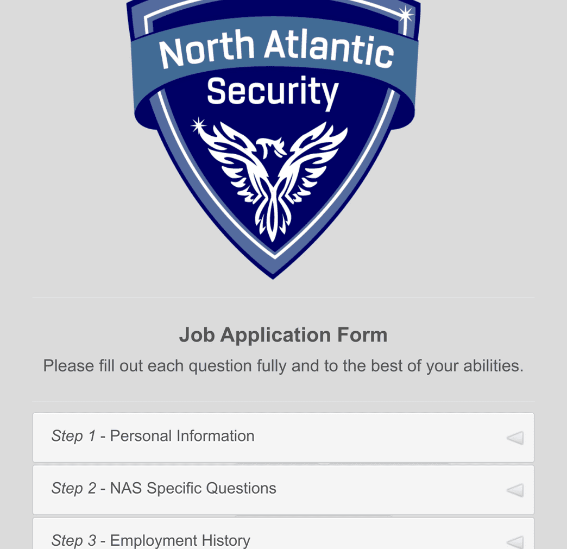Click the Job Application Form heading
Screen dimensions: 567x549
point(283,335)
